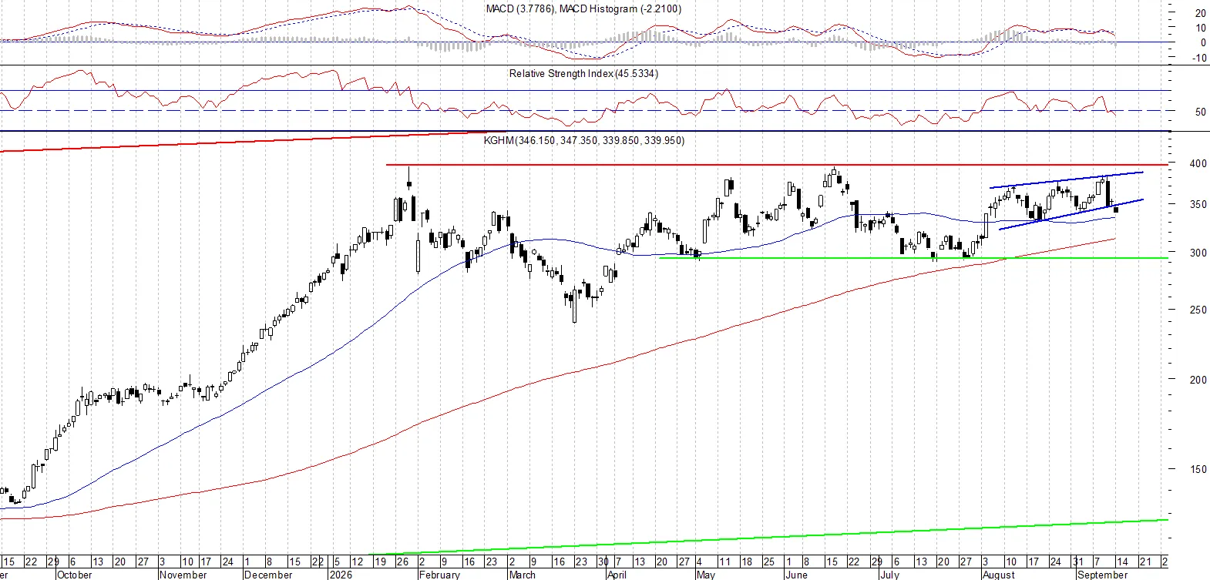Image resolution: width=1210 pixels, height=580 pixels.
Task: Select the June month label
Action: pyautogui.click(x=797, y=575)
